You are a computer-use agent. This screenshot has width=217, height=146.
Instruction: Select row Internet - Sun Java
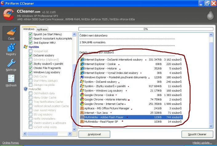coord(131,113)
